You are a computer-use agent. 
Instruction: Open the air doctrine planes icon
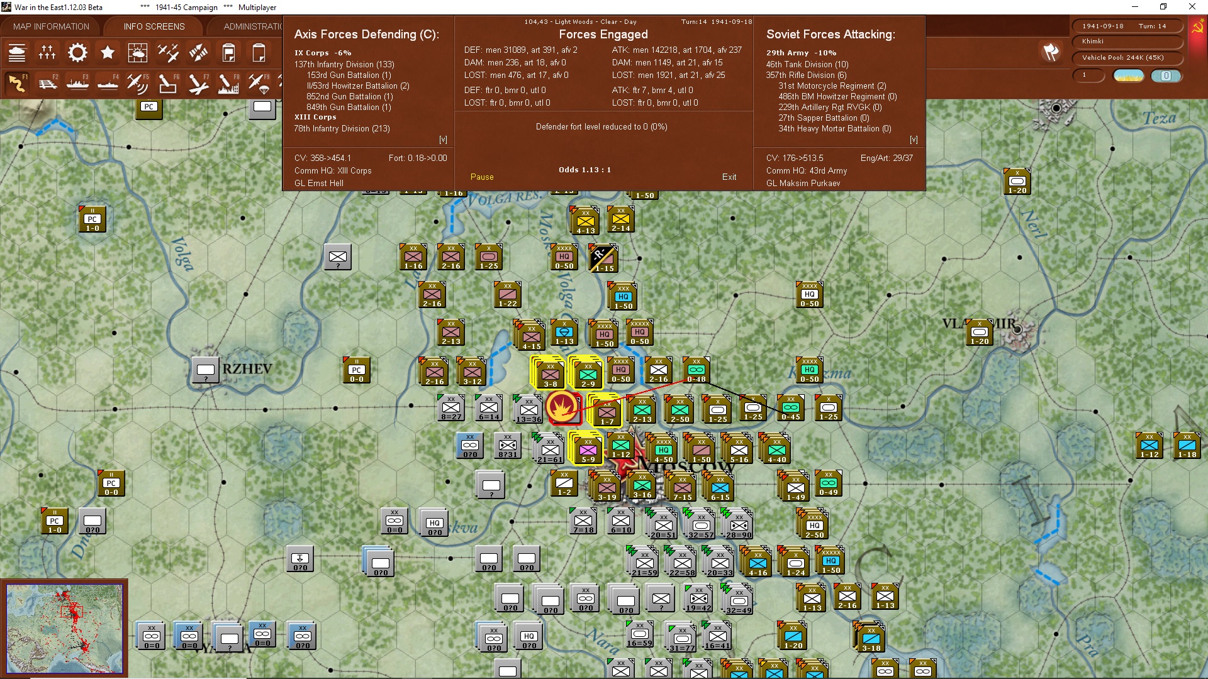coord(168,53)
